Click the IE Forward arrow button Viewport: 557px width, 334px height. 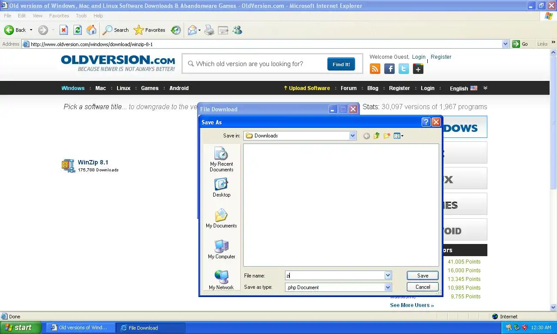tap(43, 30)
